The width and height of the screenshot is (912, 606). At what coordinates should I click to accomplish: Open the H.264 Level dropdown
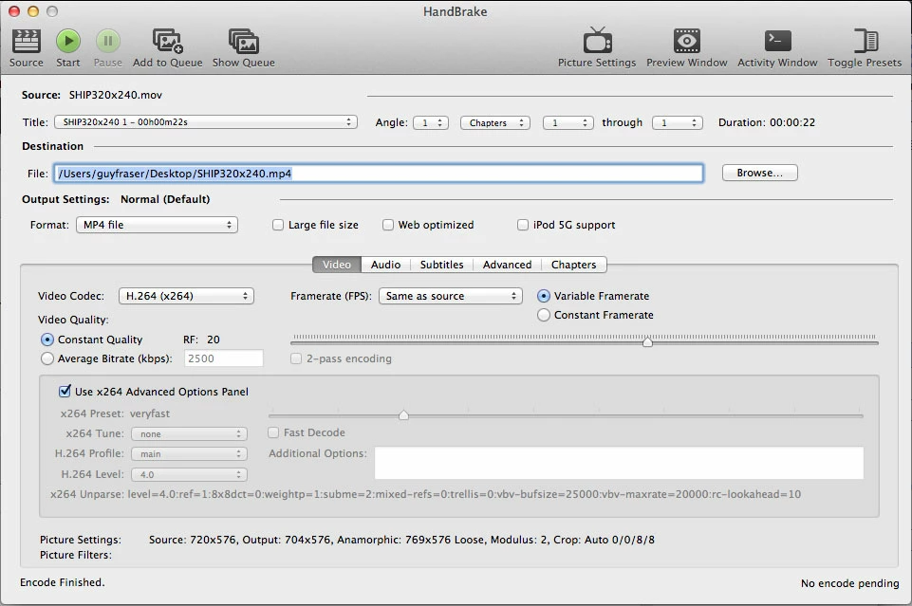(189, 475)
